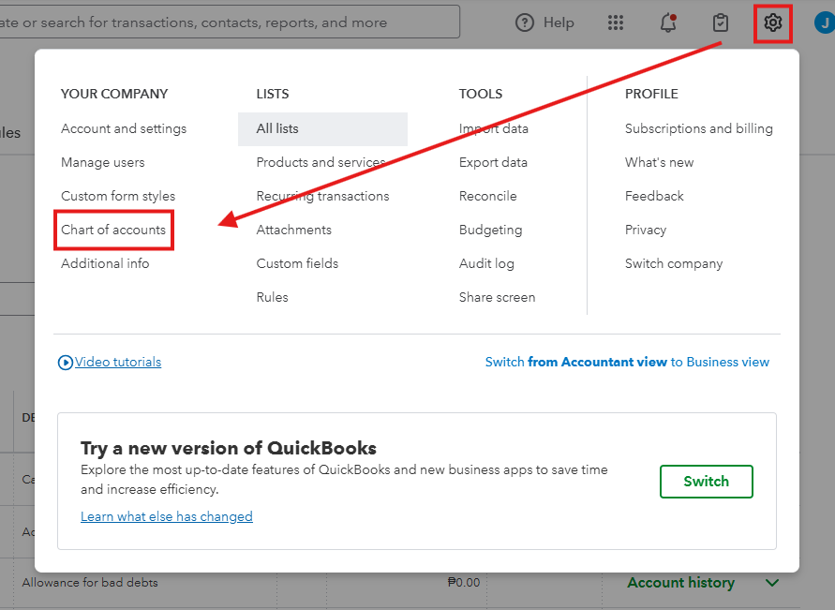The width and height of the screenshot is (835, 610).
Task: Click the Settings gear icon
Action: (x=773, y=22)
